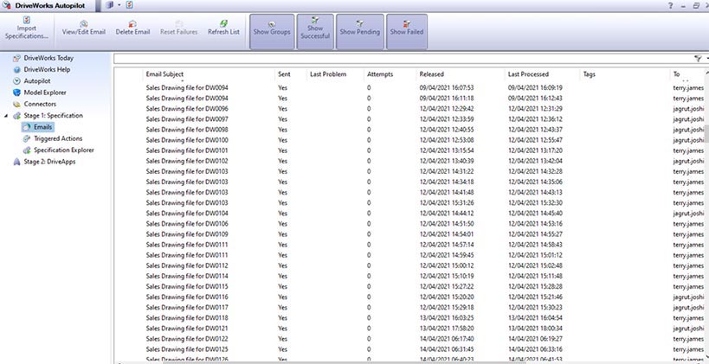Click released time 12/04/2021 13:15:54
709x364 pixels.
click(447, 150)
